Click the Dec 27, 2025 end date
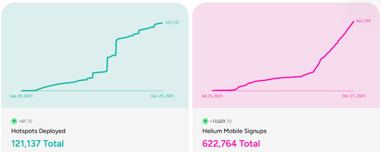The image size is (381, 152). [354, 96]
